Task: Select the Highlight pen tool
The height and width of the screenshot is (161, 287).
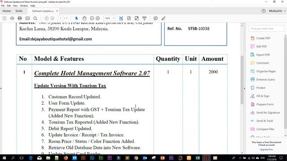Action: coord(163,18)
